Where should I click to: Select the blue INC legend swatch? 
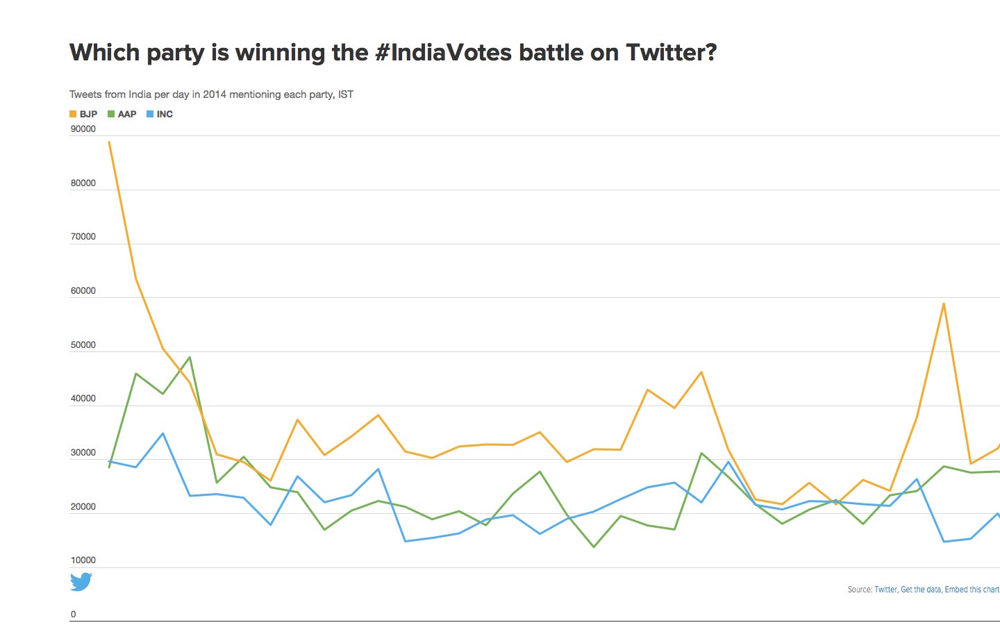tap(150, 114)
